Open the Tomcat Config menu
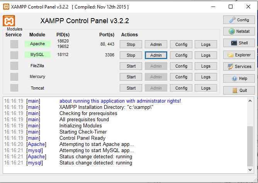 tap(181, 88)
